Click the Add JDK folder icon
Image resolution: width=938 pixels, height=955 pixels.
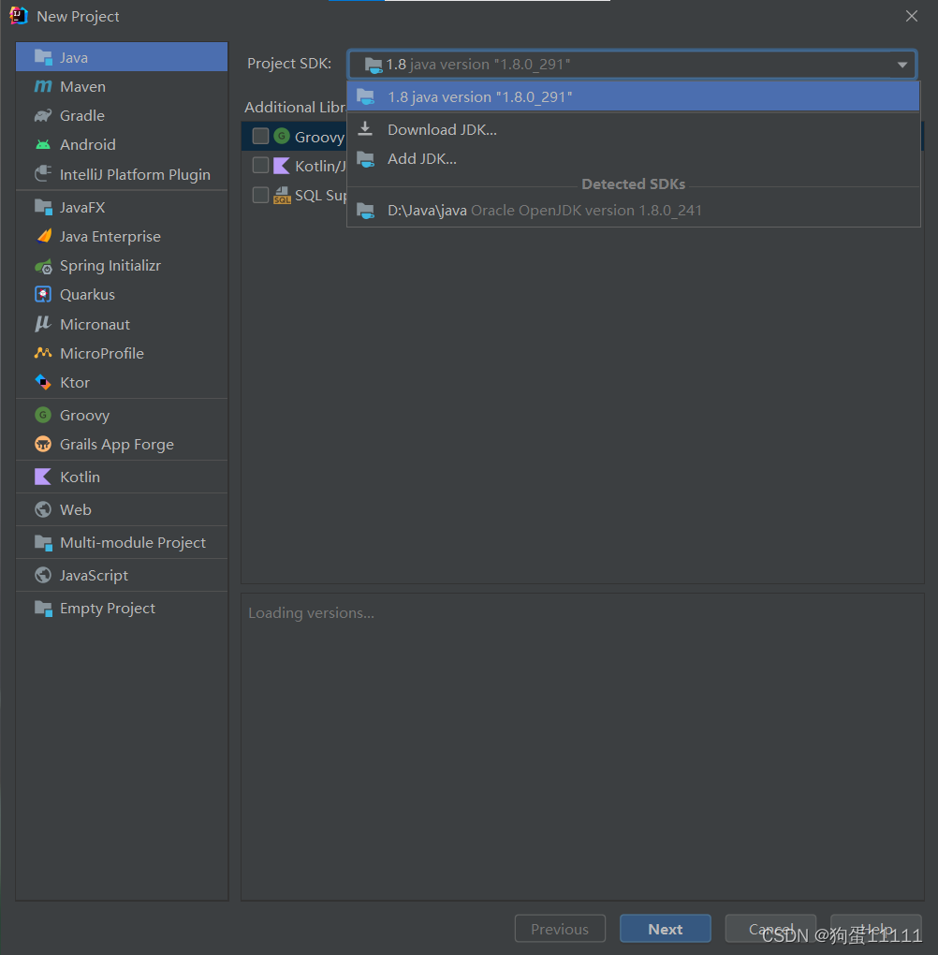coord(365,159)
